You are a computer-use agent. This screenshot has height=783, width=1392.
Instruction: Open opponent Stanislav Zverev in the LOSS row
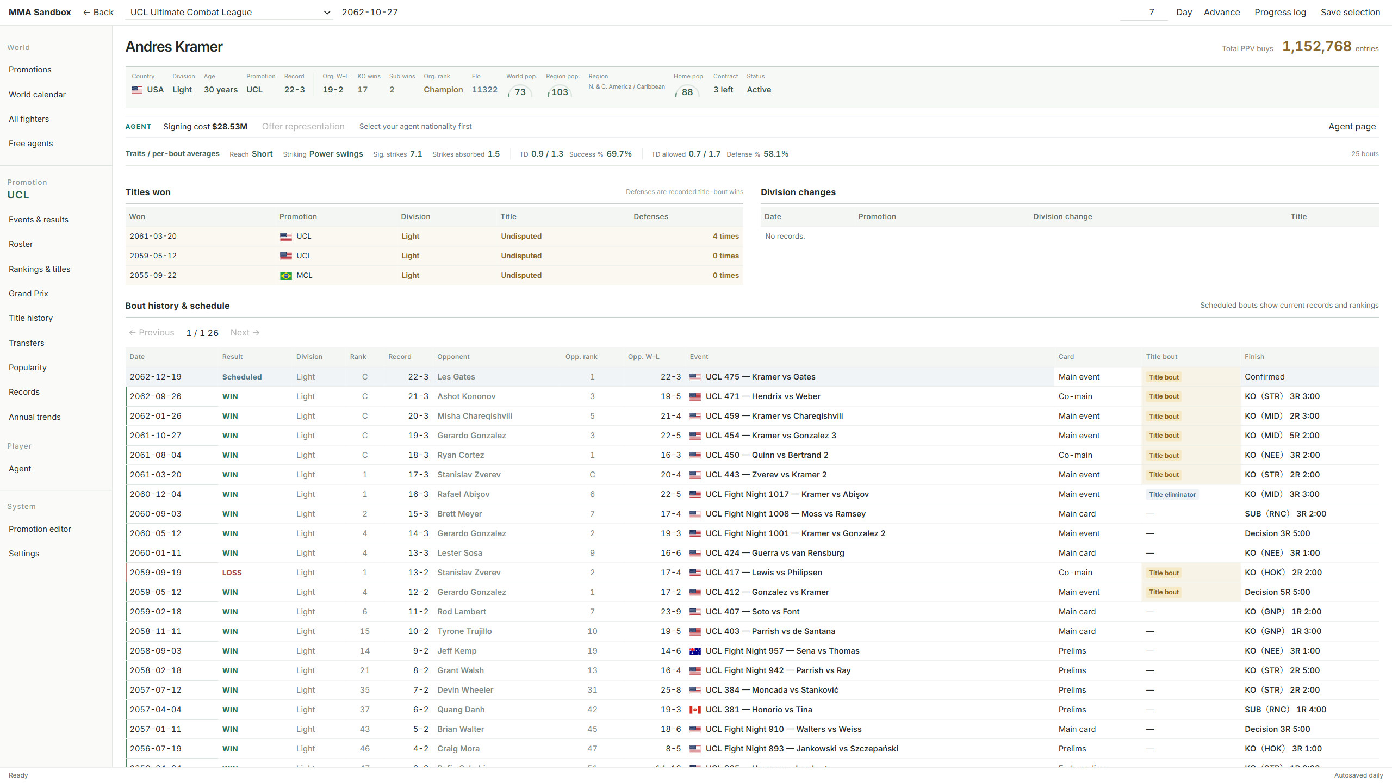click(x=469, y=573)
